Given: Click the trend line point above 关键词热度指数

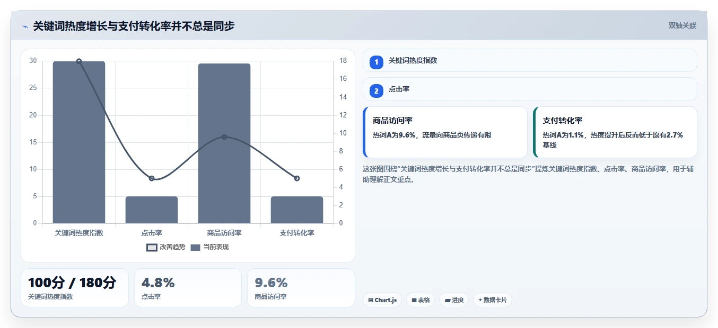Looking at the screenshot, I should 79,61.
